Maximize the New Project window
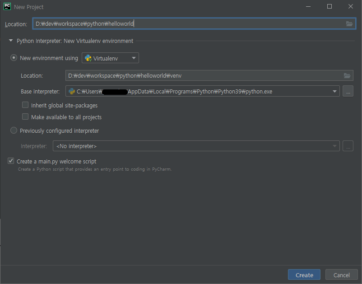 [330, 6]
